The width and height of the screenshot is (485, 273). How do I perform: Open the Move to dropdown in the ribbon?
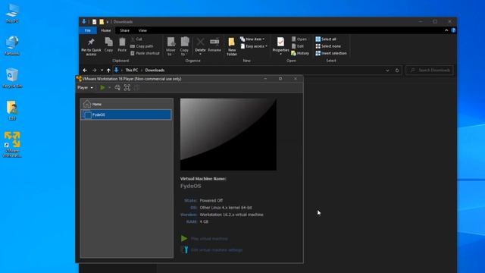point(171,47)
